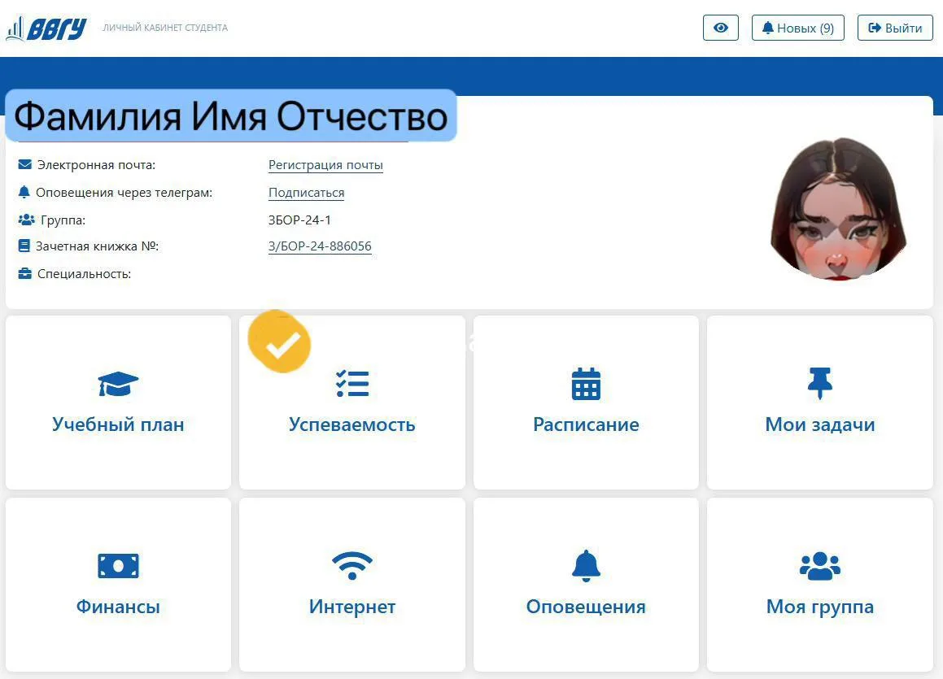Open the Моя группа label
The width and height of the screenshot is (943, 679).
819,607
